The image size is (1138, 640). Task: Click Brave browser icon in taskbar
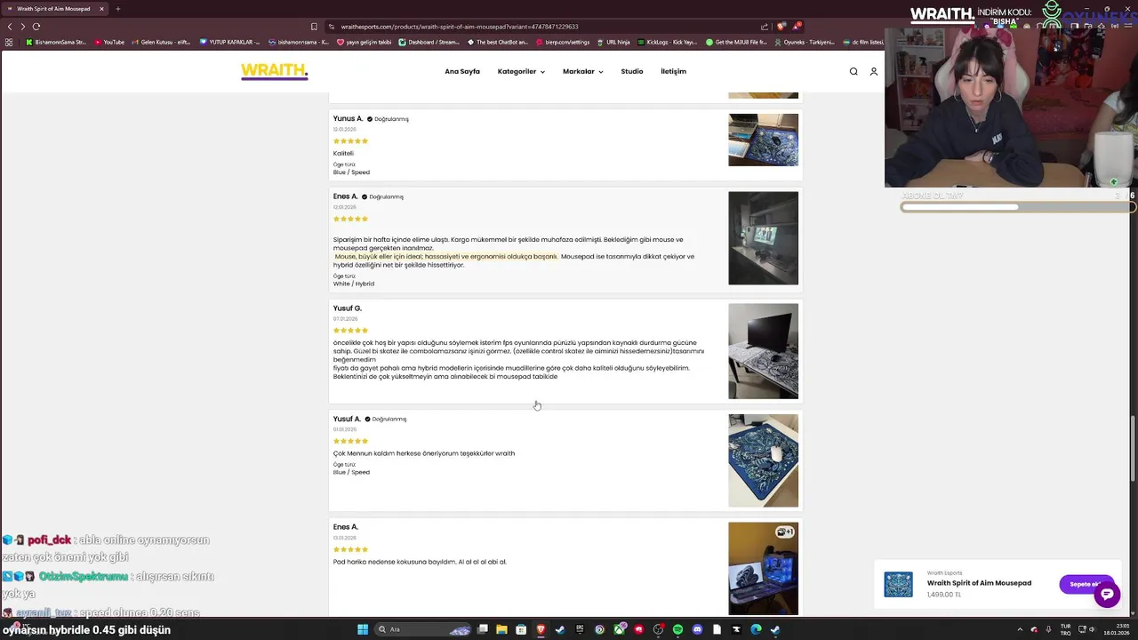tap(541, 629)
